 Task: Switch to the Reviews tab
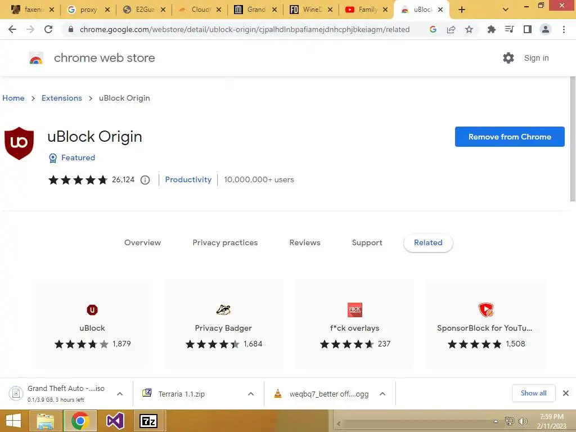pos(305,243)
